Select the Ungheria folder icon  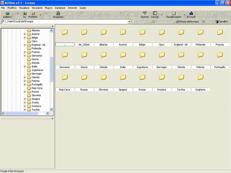(200, 77)
